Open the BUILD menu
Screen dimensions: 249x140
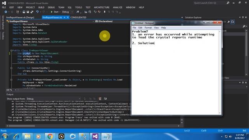click(x=41, y=7)
